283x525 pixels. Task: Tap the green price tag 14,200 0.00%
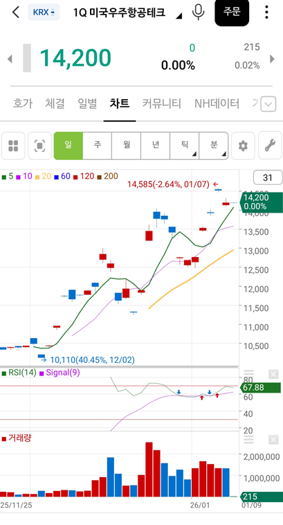point(261,202)
